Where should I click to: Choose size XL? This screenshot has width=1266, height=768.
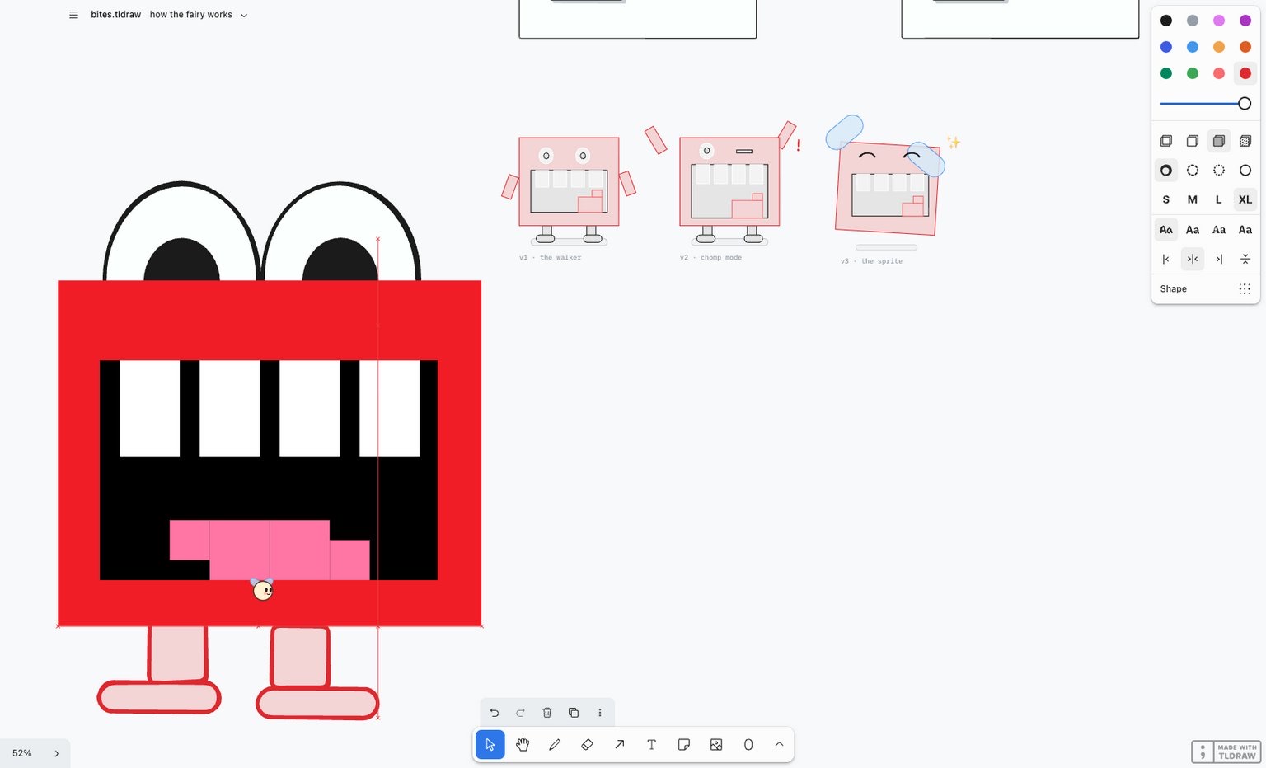1245,199
